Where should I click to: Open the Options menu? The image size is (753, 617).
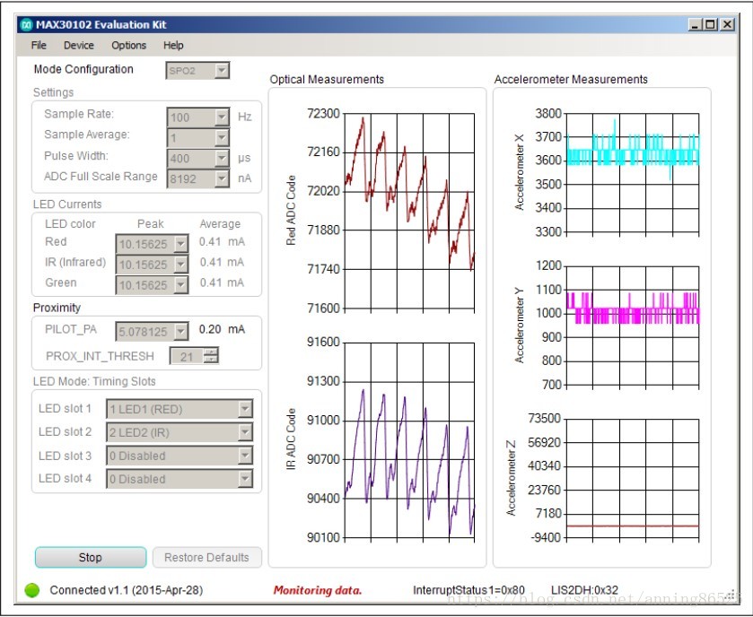(x=128, y=45)
